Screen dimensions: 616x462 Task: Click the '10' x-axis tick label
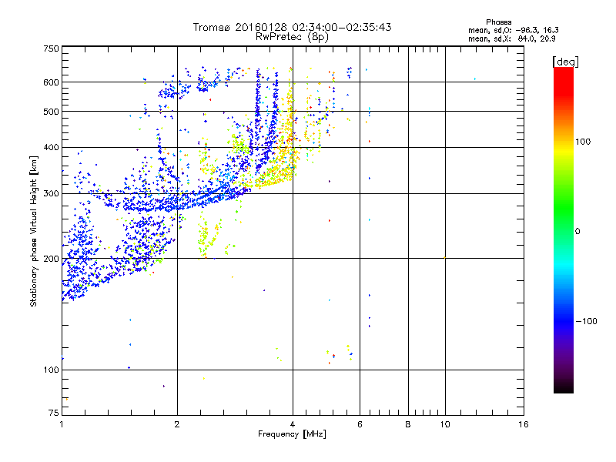pyautogui.click(x=445, y=424)
